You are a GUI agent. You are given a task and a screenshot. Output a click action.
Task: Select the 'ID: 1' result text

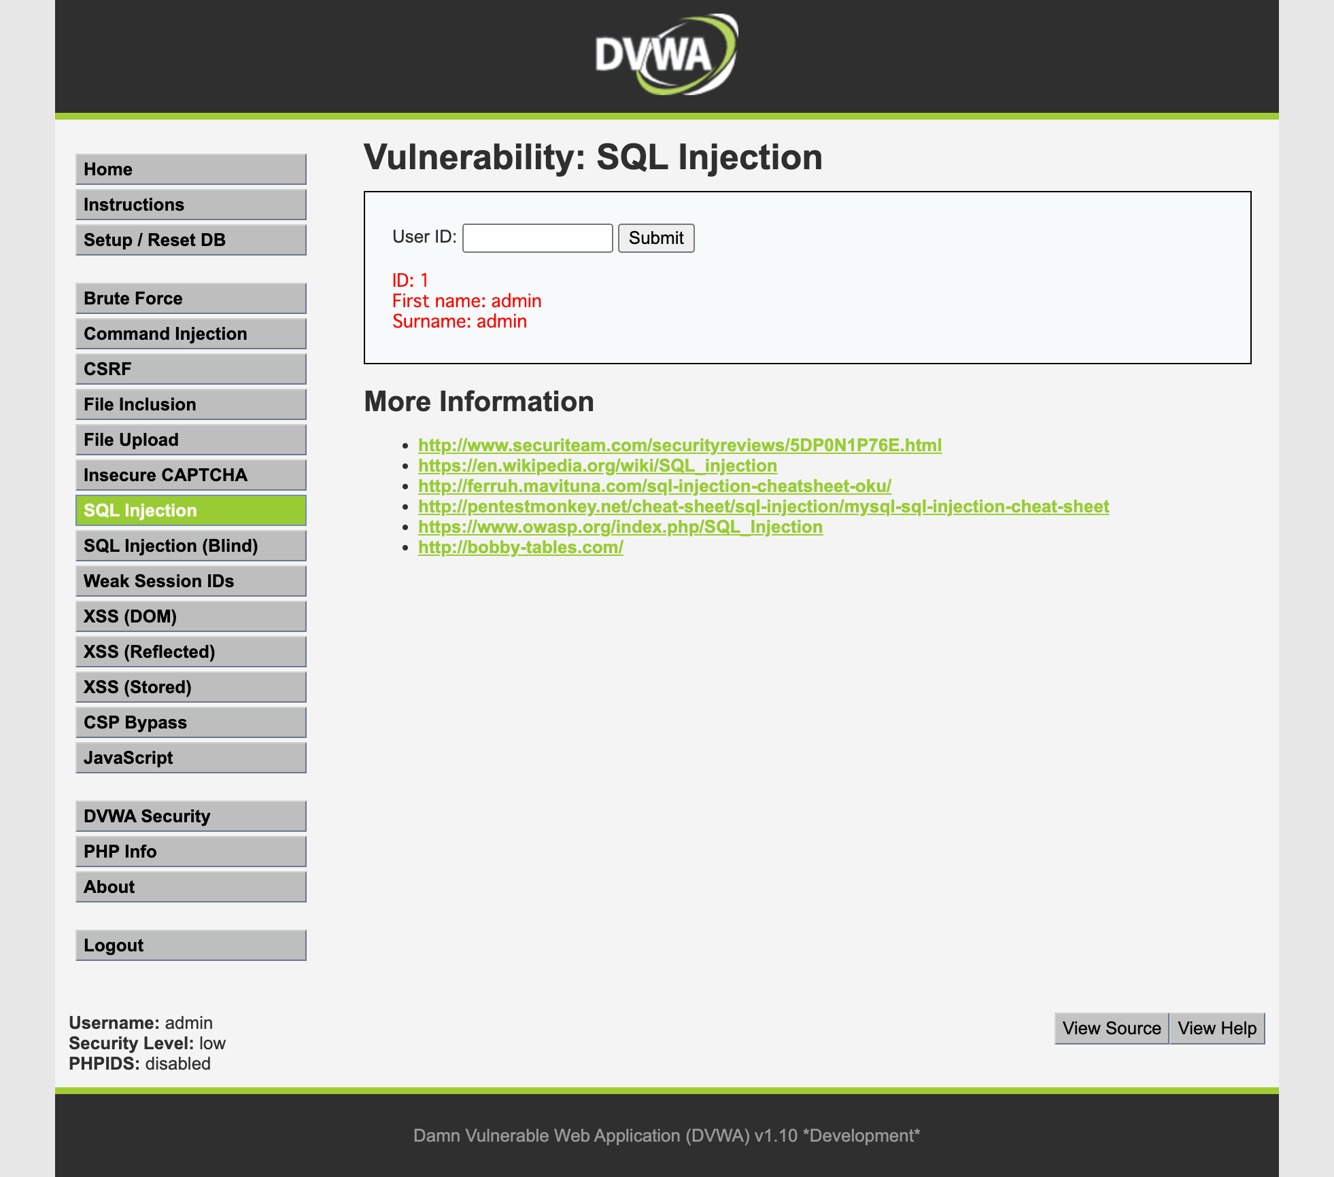[411, 280]
